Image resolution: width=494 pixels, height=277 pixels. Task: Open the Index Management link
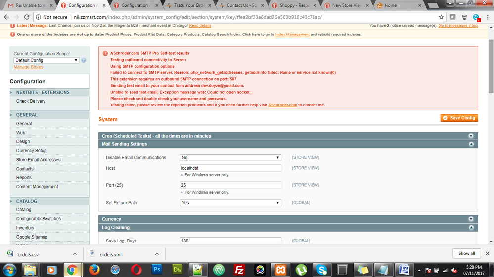coord(292,35)
